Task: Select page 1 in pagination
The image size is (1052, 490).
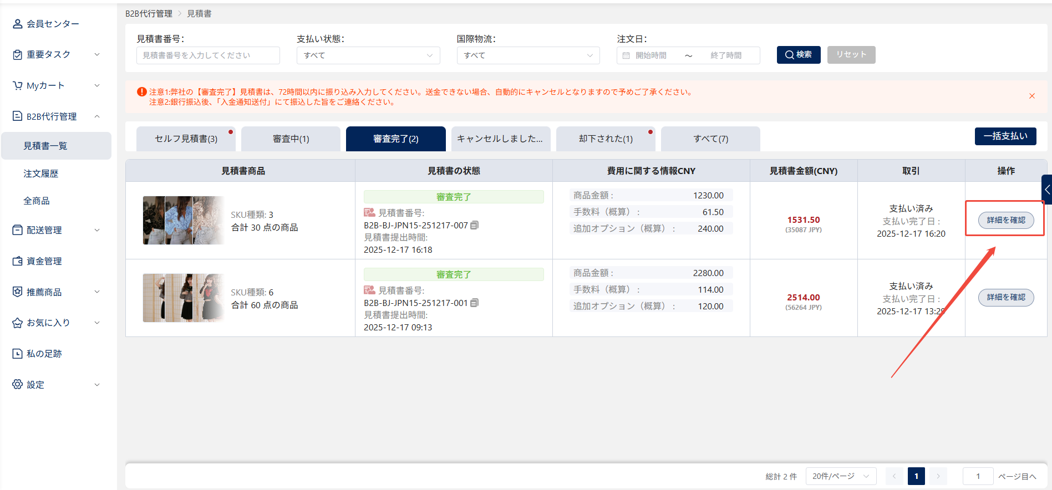Action: point(916,476)
